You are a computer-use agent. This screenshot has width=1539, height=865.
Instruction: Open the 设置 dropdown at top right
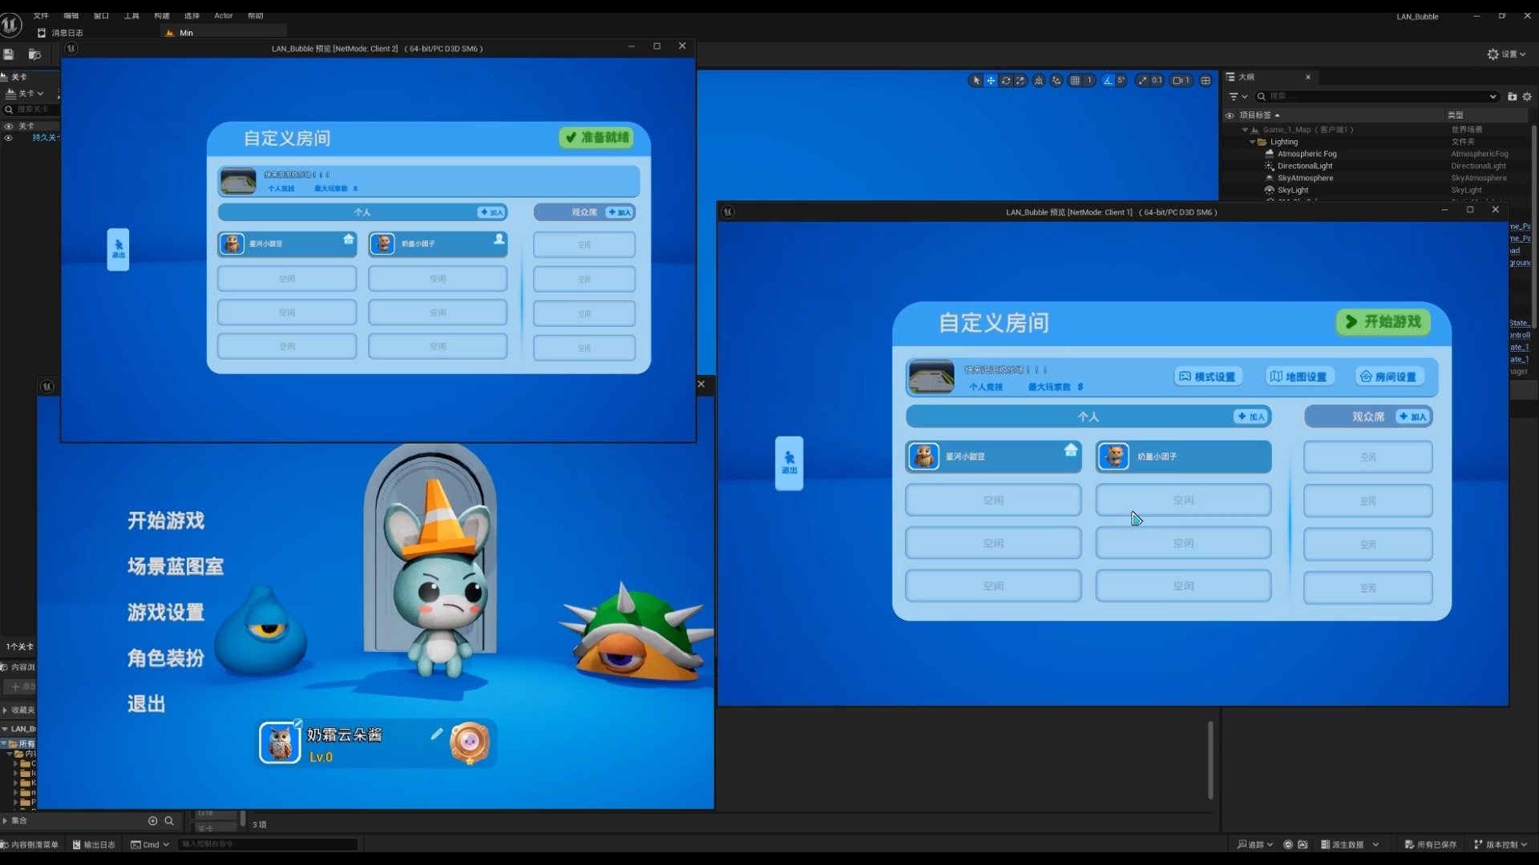point(1507,54)
